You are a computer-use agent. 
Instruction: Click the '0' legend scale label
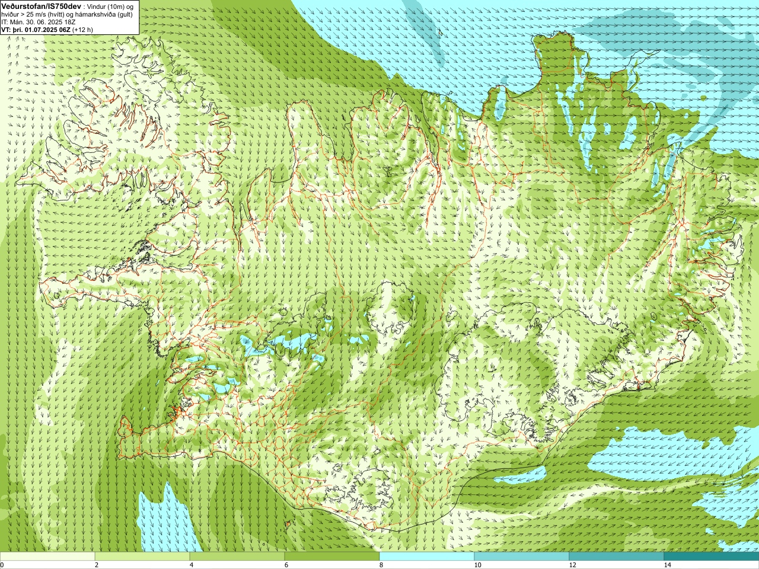(x=2, y=565)
